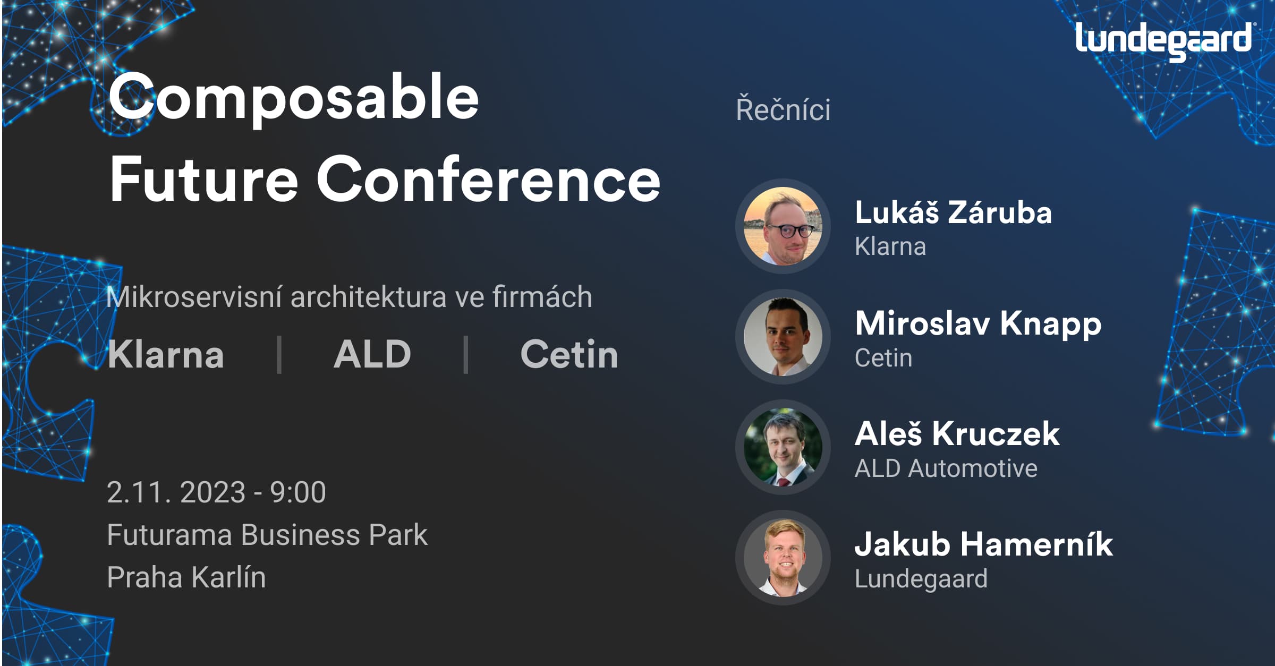Select the speaker name Lukáš Záruba
This screenshot has height=666, width=1275.
point(953,213)
